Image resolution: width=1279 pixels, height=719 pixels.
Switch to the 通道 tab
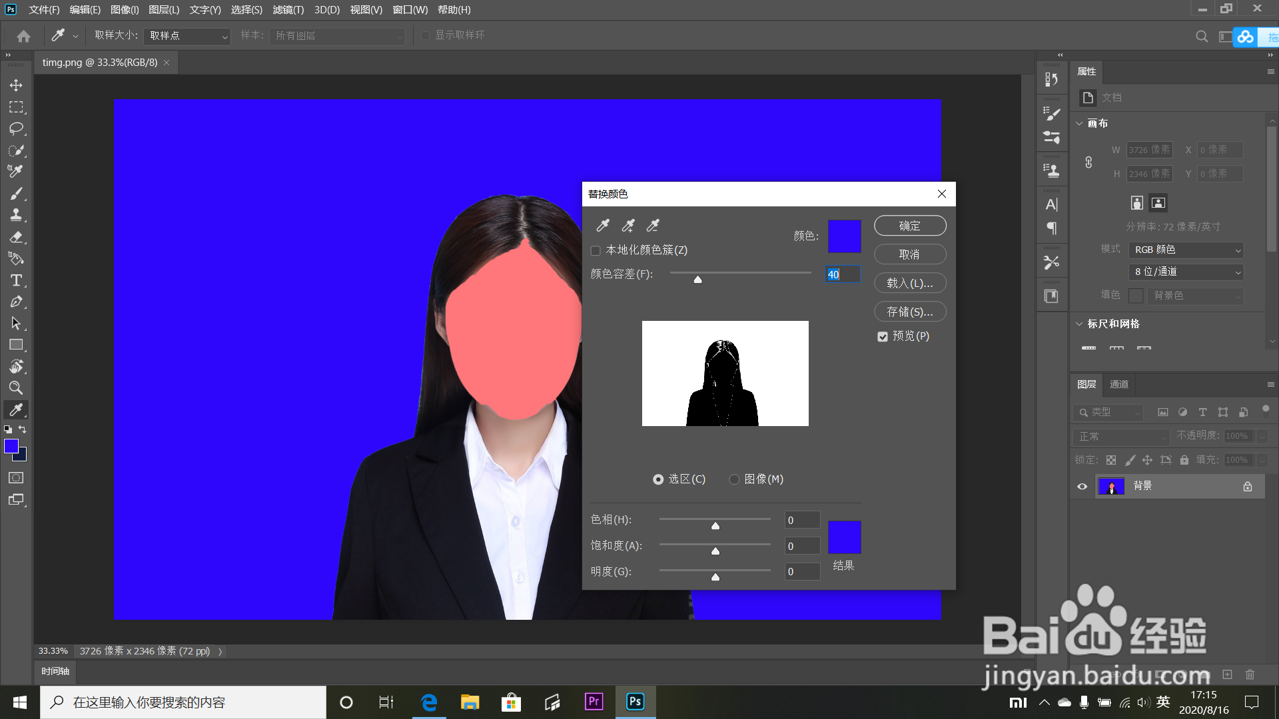(1118, 384)
